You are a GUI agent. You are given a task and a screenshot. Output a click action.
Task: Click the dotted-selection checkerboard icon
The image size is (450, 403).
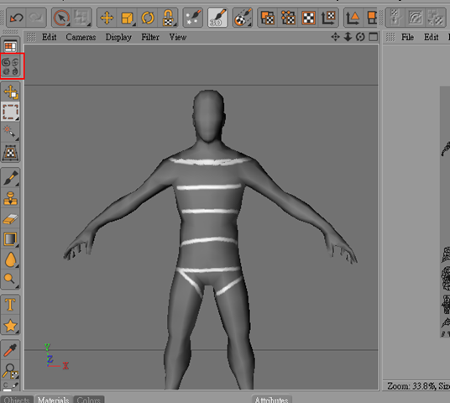coord(288,18)
